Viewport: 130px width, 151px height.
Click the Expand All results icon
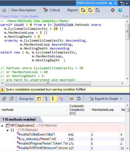(x=4, y=99)
